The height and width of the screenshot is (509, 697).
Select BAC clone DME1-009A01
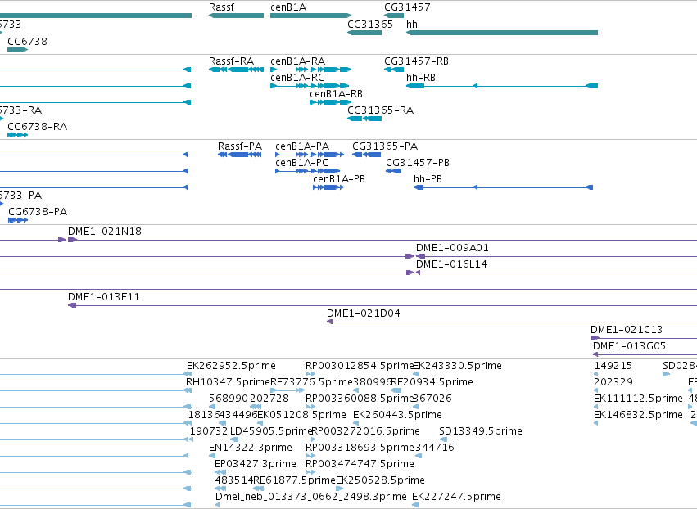(x=556, y=256)
